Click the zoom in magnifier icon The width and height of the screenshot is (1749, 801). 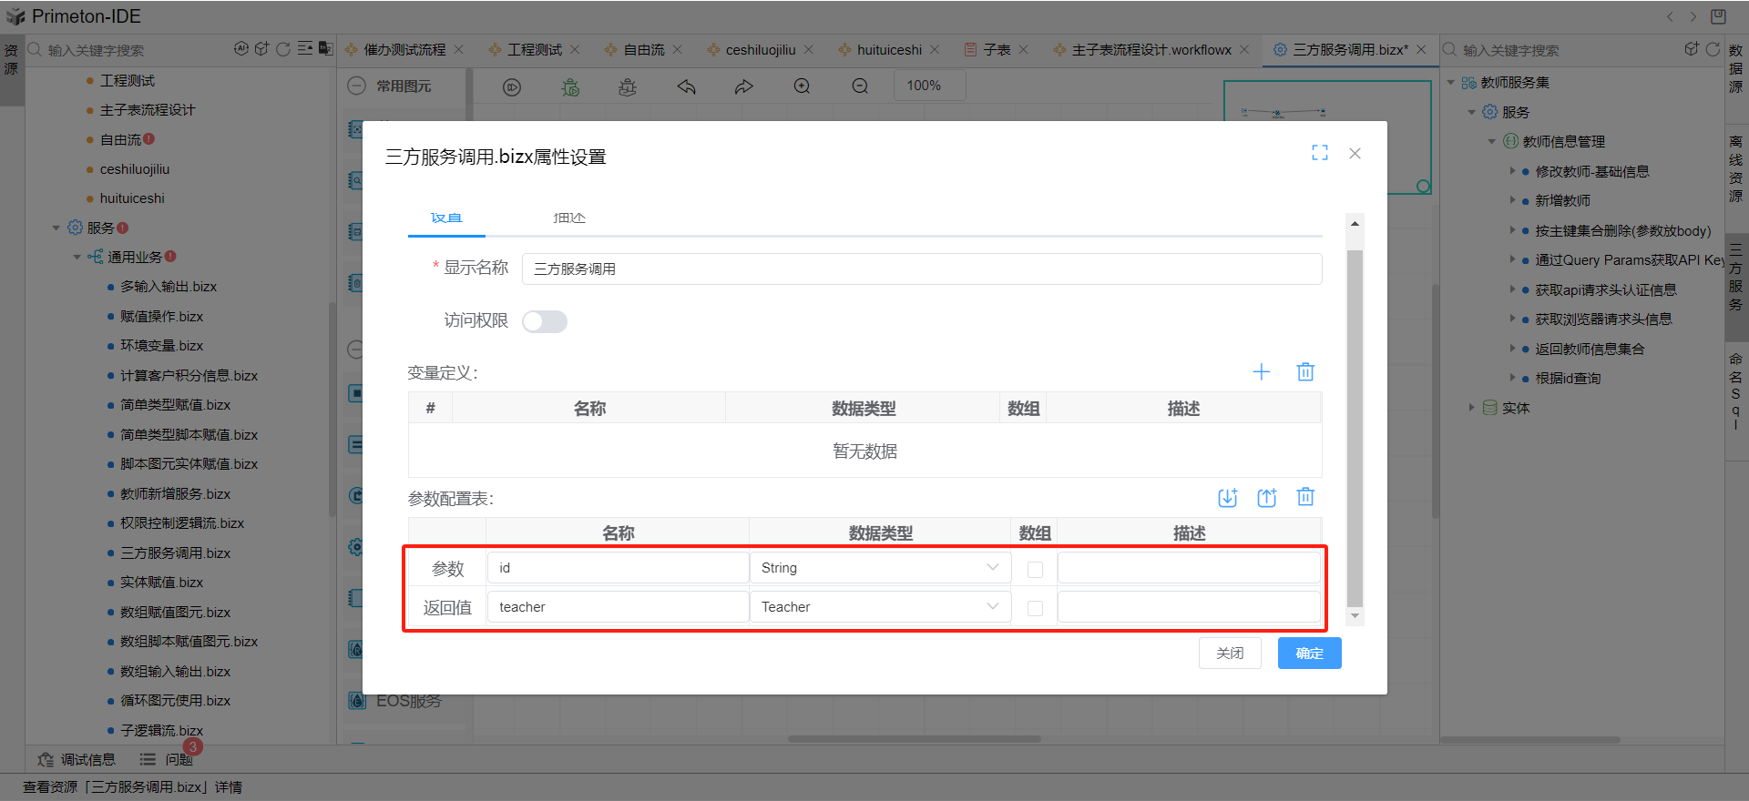click(x=802, y=86)
